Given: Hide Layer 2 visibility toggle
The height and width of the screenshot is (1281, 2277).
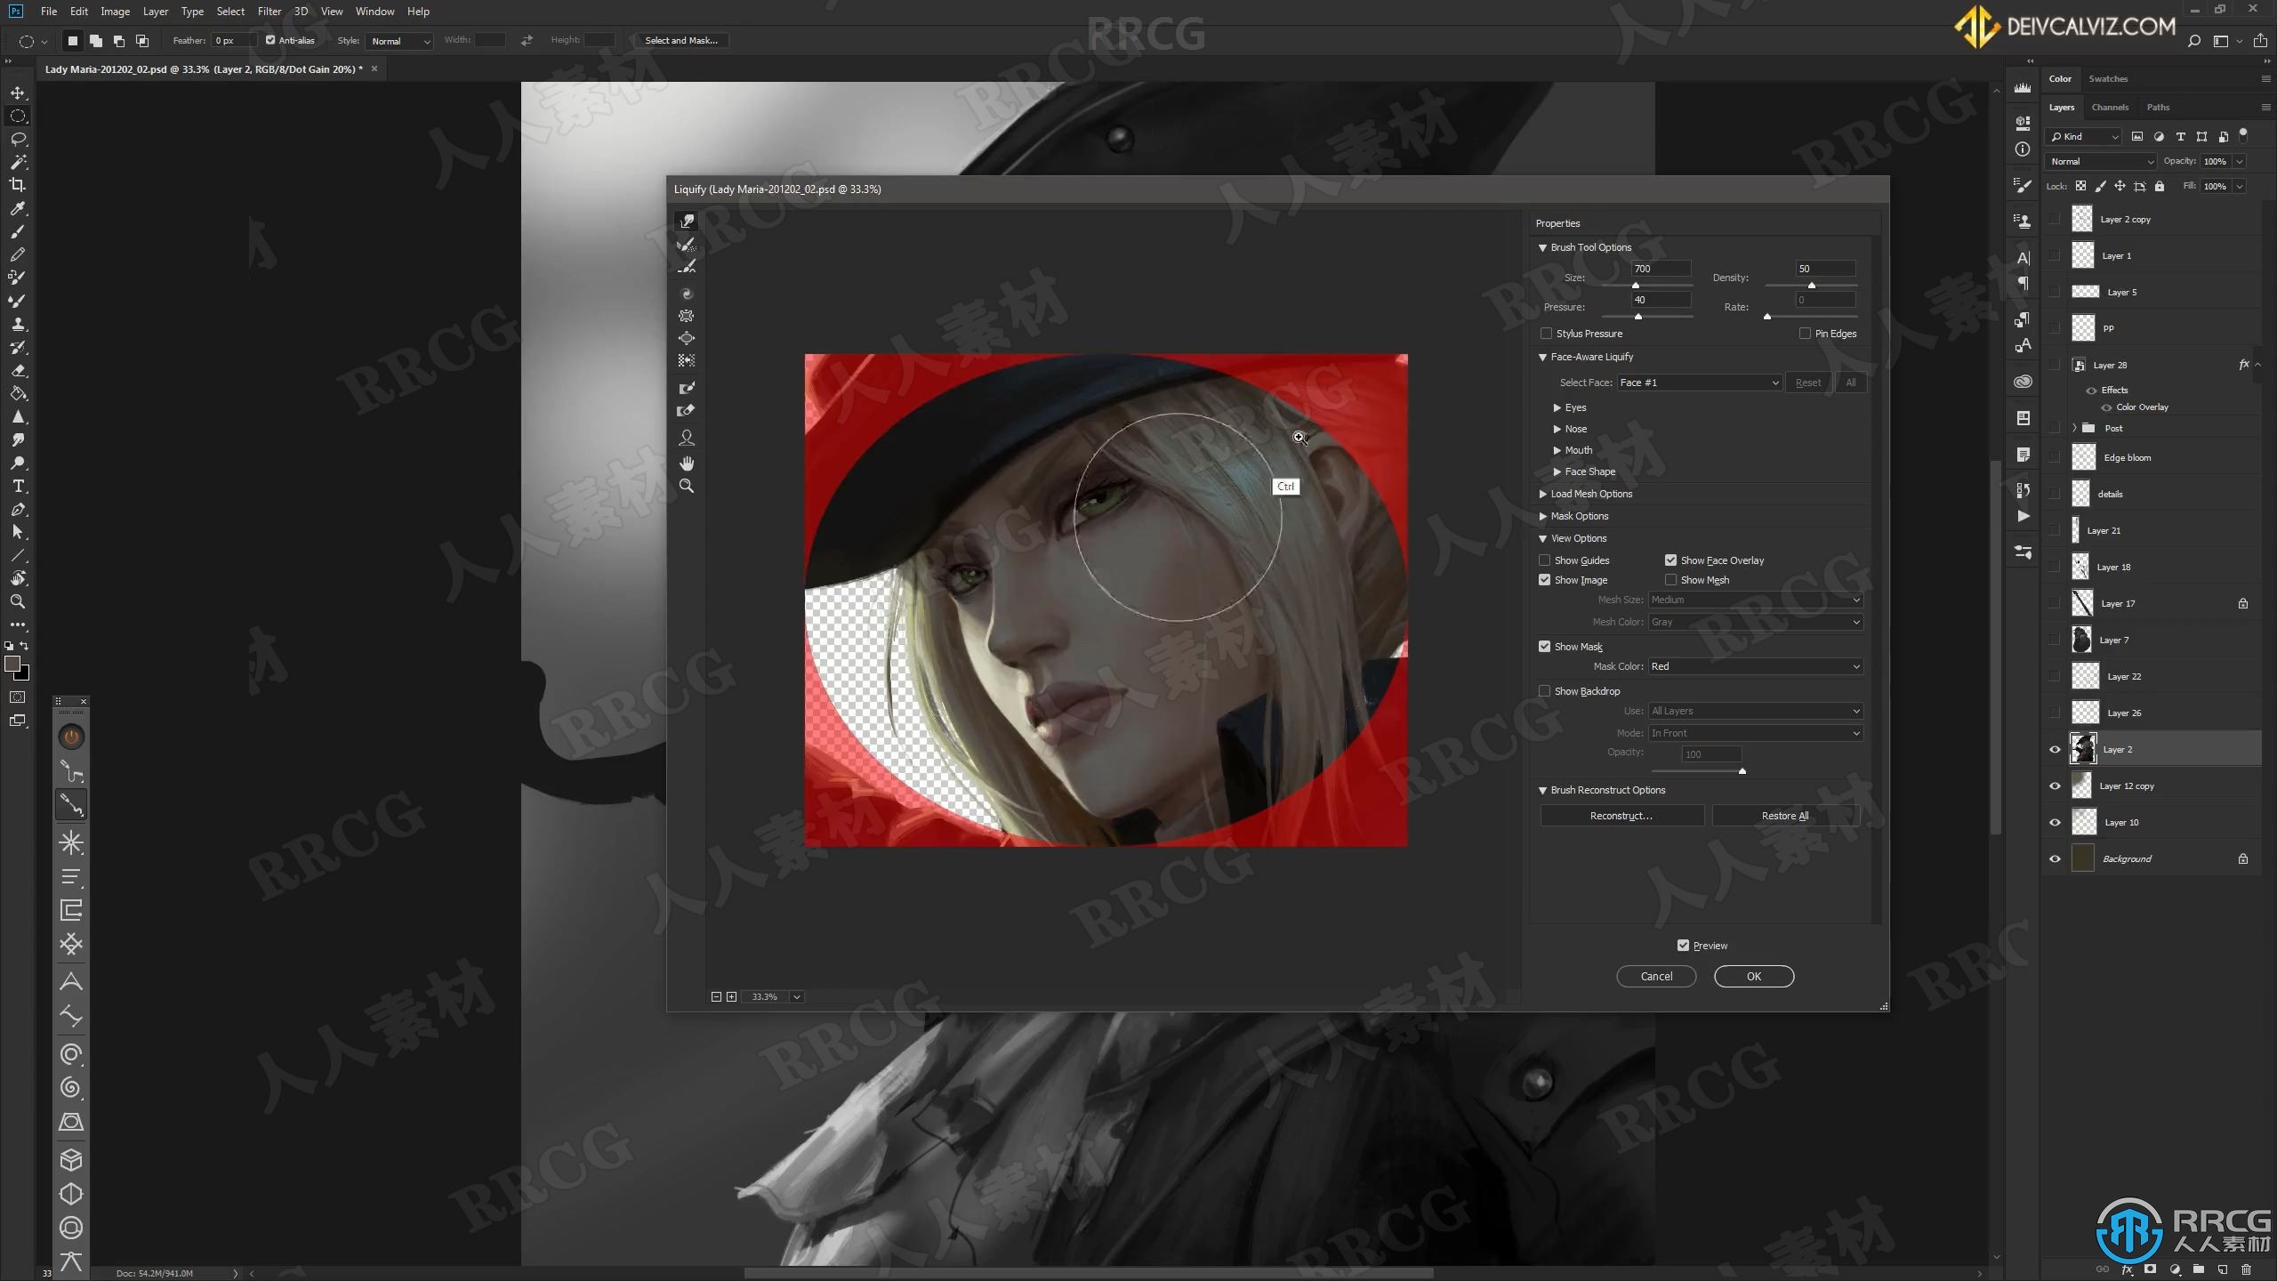Looking at the screenshot, I should (x=2054, y=749).
